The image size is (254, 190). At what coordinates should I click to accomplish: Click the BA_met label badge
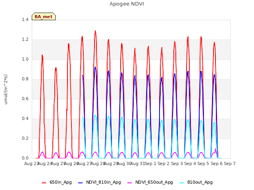pyautogui.click(x=44, y=17)
